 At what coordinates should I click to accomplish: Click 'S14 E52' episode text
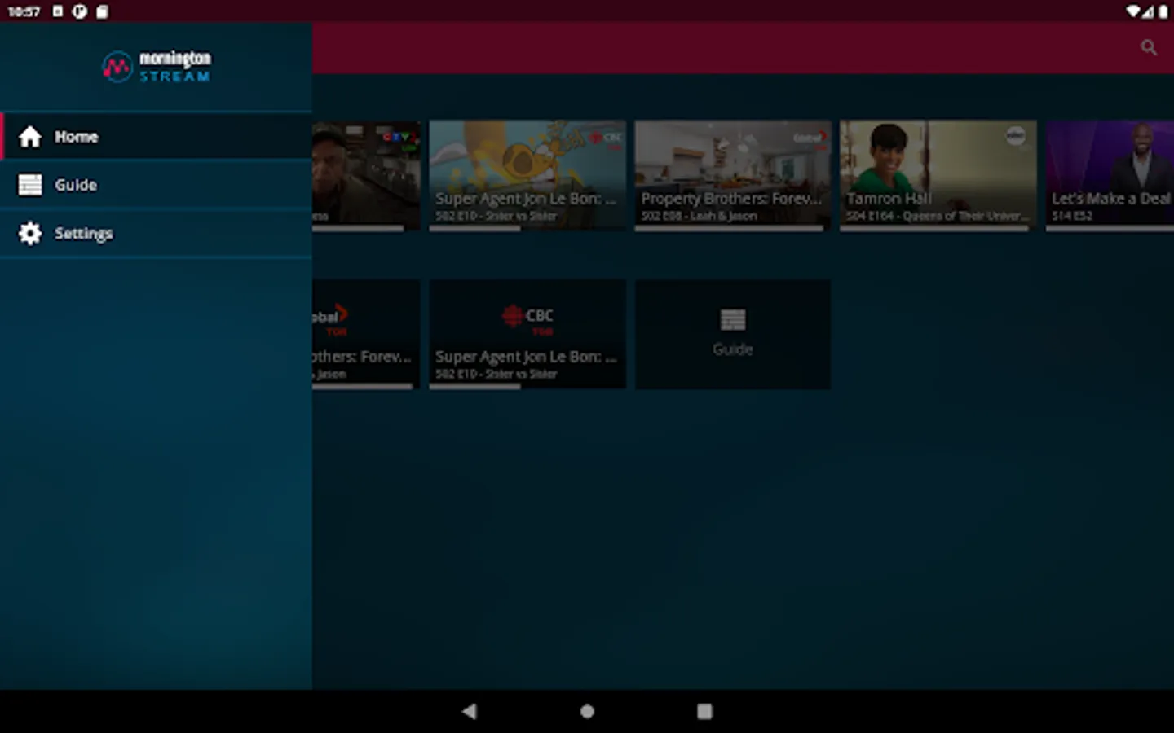(x=1071, y=216)
